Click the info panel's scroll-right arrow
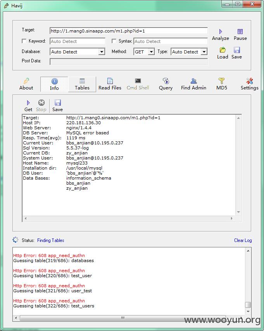The image size is (264, 331). click(232, 218)
